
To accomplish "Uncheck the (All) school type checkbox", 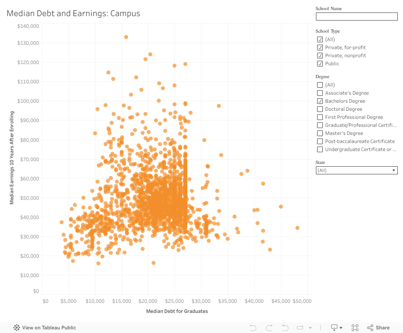I will click(320, 39).
